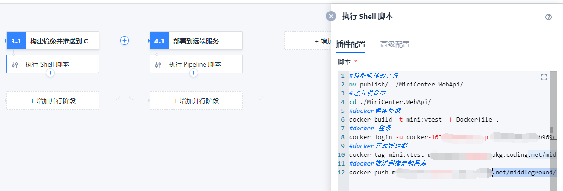Viewport: 563px width, 191px height.
Task: Click the settings icon on 执行 Pipeline 脚本 step
Action: pyautogui.click(x=158, y=65)
